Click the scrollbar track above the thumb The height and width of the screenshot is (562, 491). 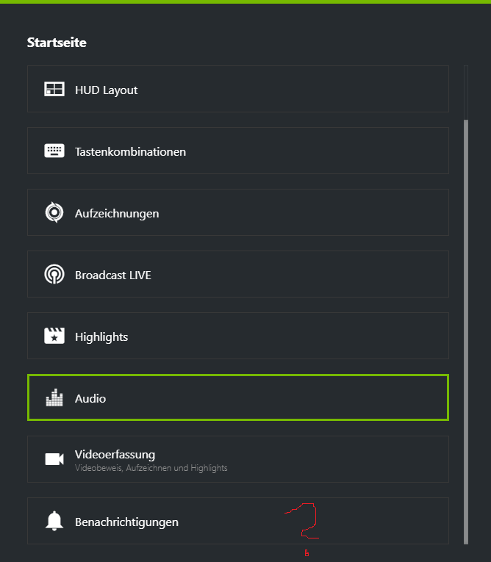(x=466, y=93)
